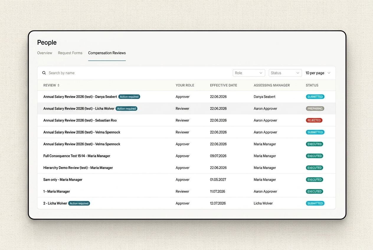This screenshot has height=250, width=373.
Task: Click Aaron Approver in Sebastian Roo row
Action: click(266, 120)
